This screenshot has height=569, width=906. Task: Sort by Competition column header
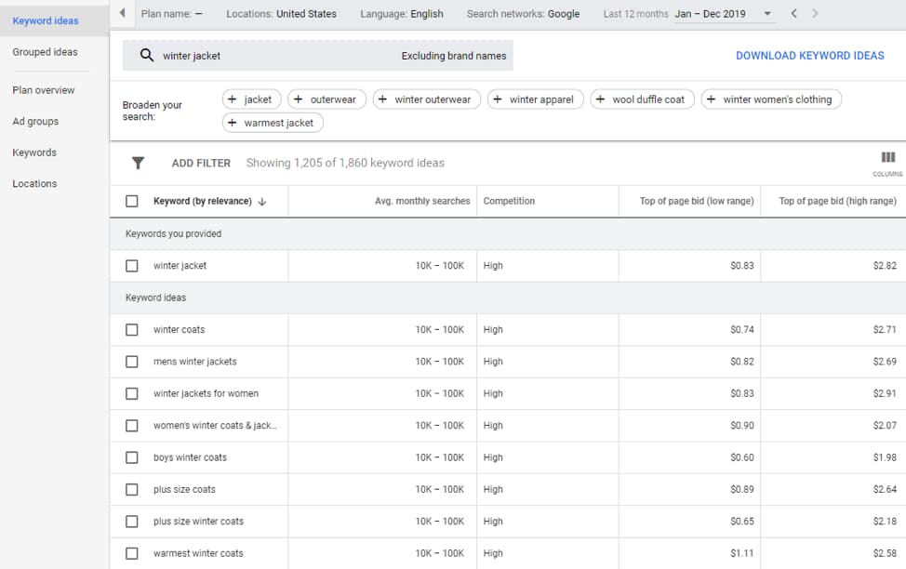[x=509, y=201]
